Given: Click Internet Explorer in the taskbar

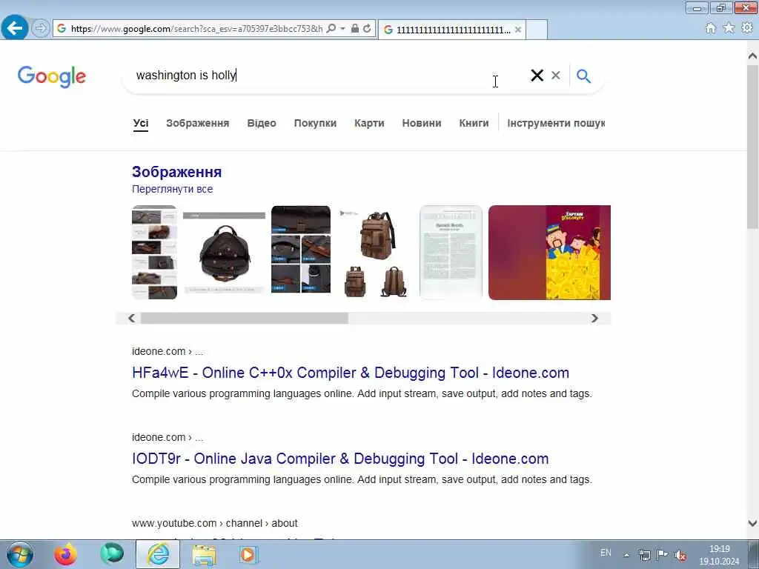Looking at the screenshot, I should (x=158, y=554).
